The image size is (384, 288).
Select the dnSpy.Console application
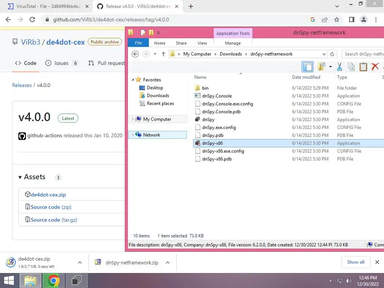tap(217, 96)
